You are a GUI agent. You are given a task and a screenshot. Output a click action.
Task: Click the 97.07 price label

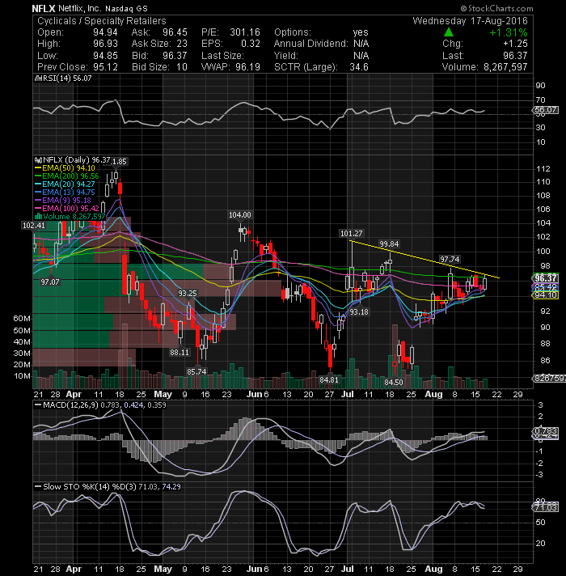[x=50, y=282]
